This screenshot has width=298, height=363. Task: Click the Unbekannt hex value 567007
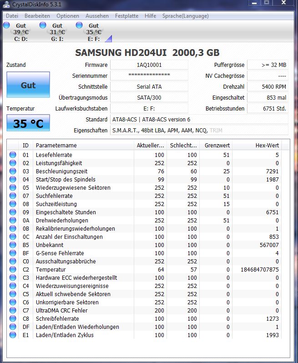pos(269,245)
